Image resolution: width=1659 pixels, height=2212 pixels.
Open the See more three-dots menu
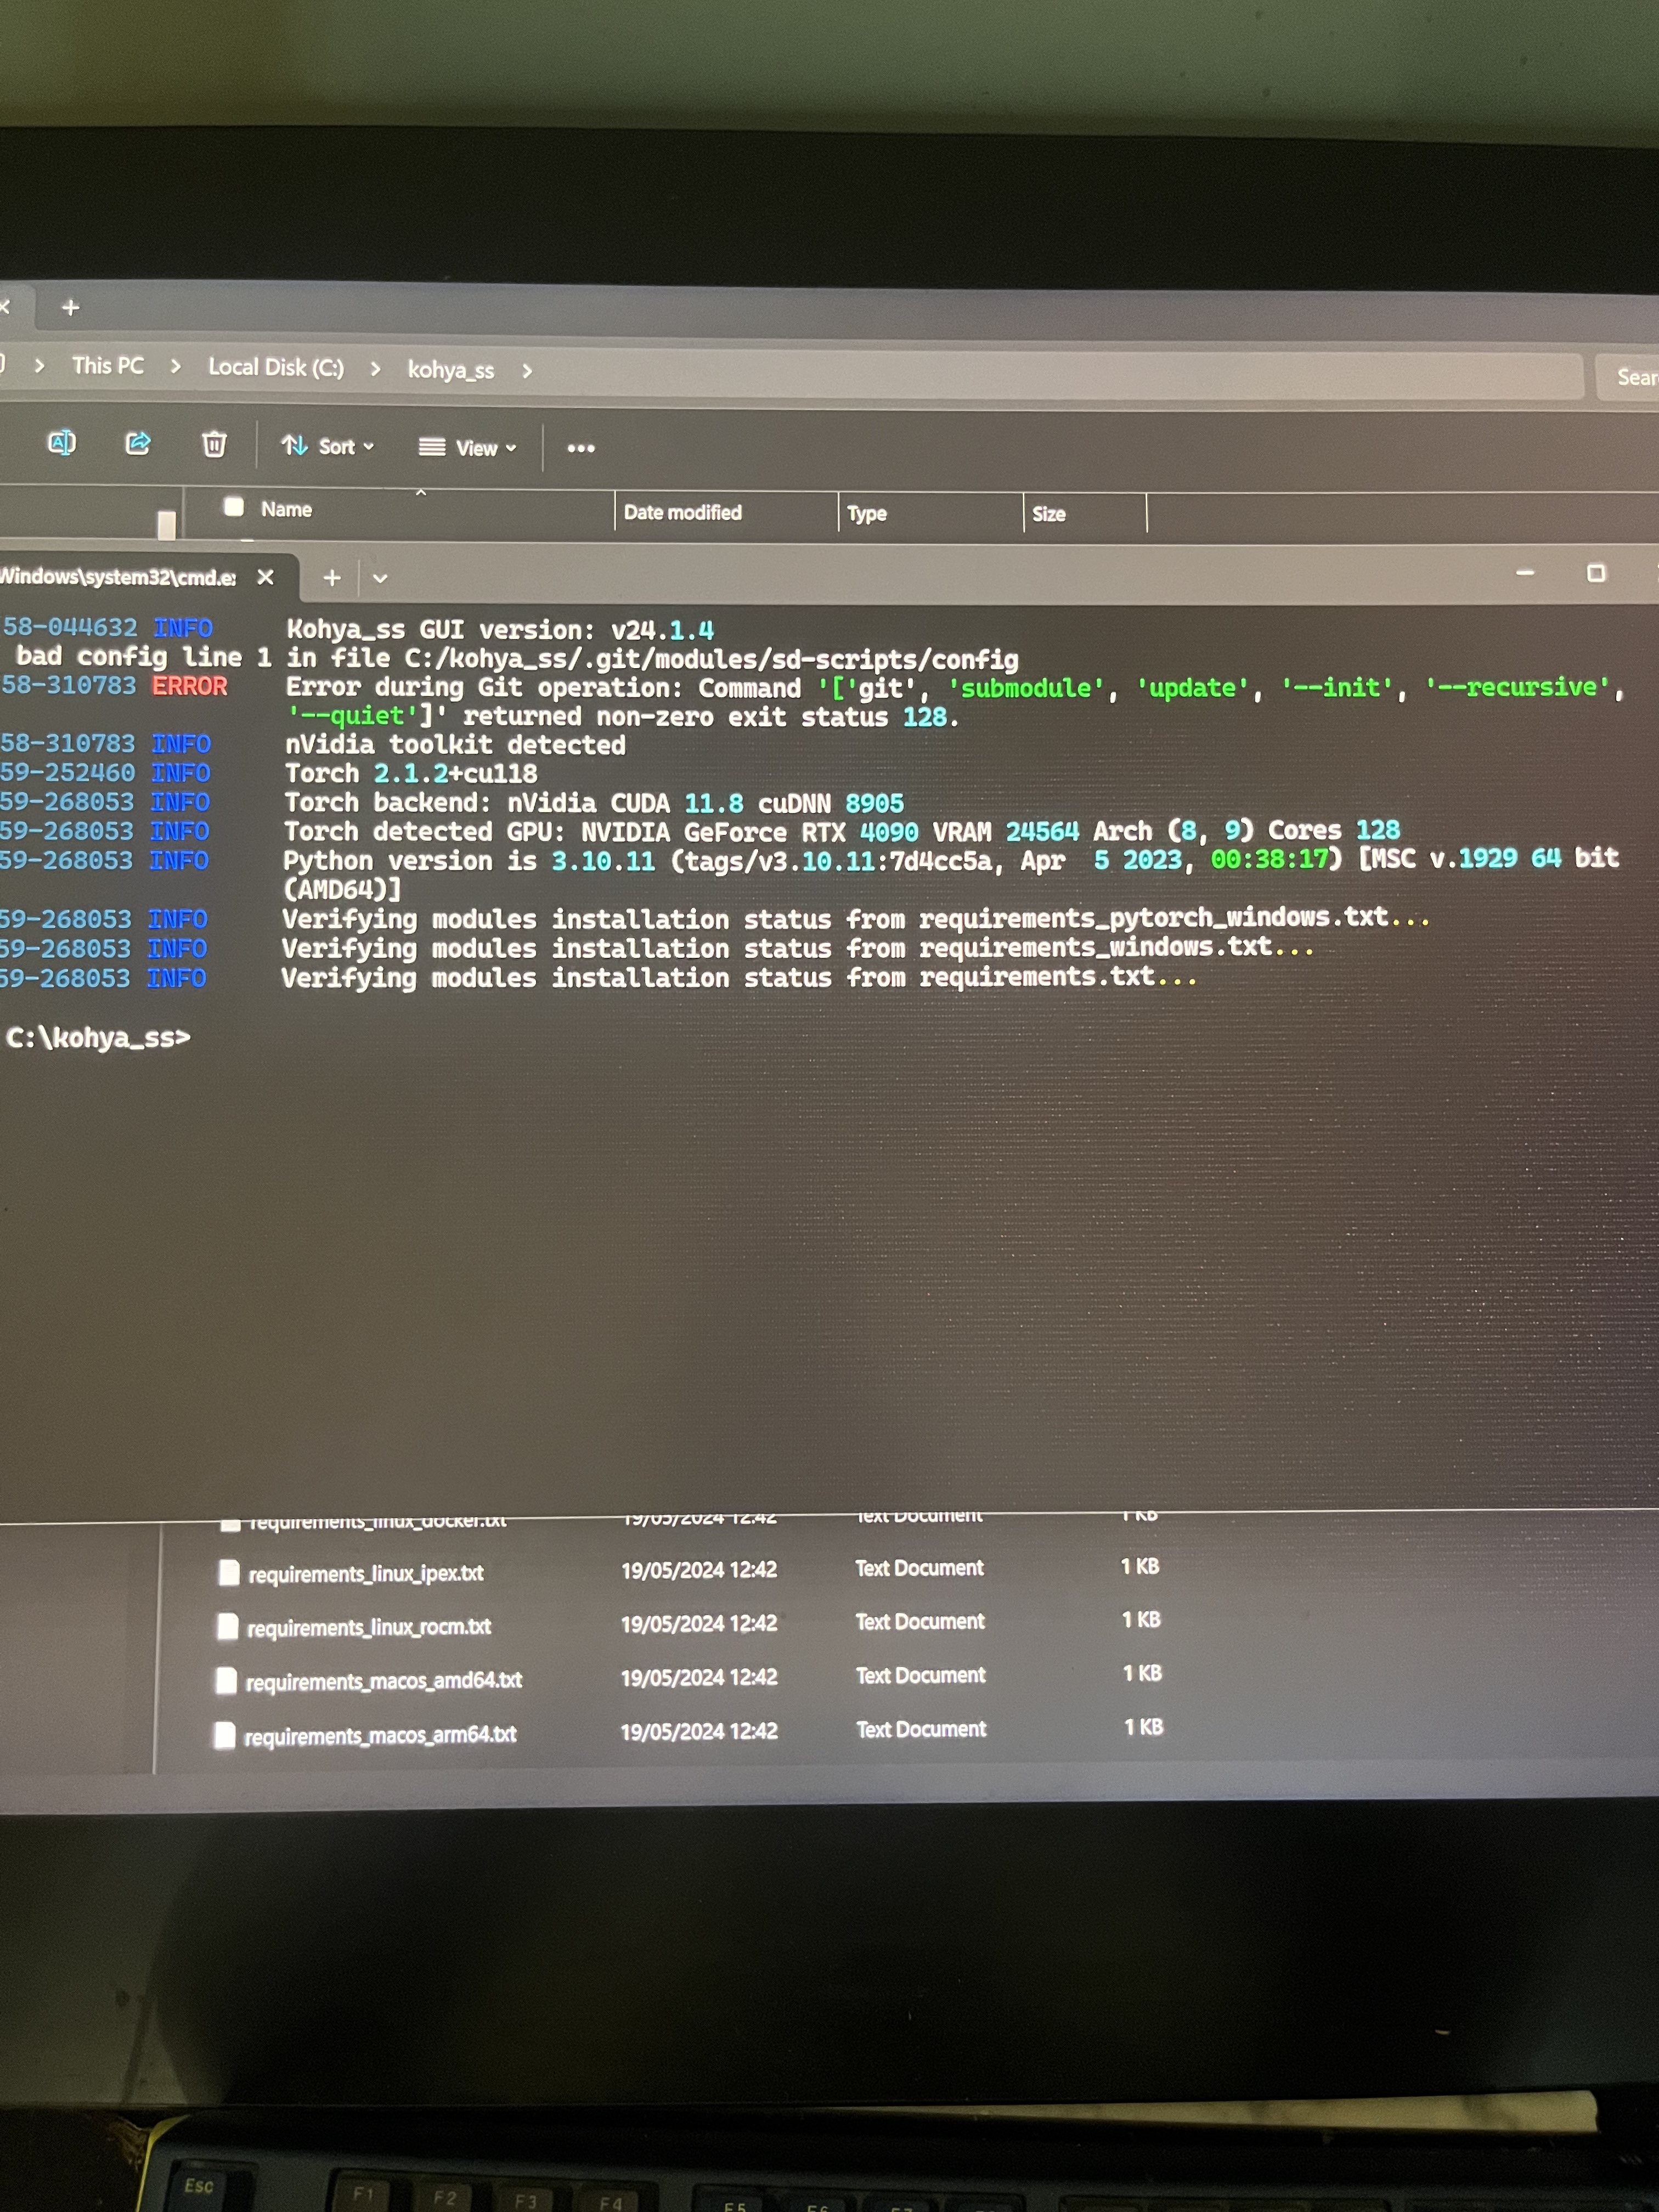pos(581,448)
